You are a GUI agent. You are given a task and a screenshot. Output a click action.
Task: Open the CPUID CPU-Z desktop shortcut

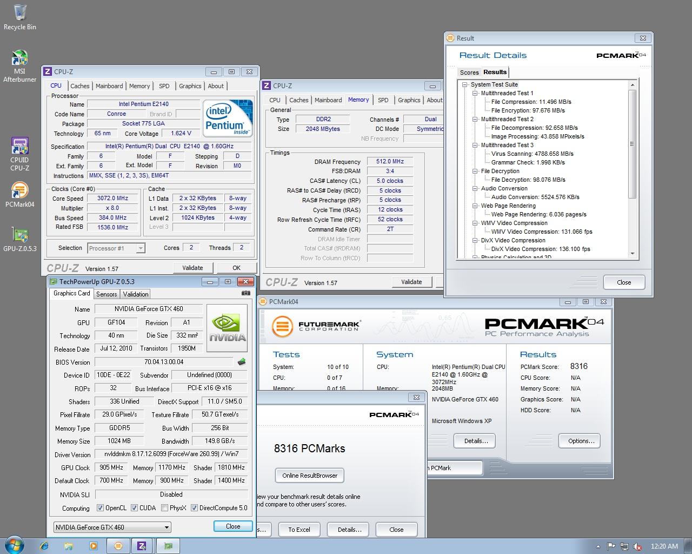19,154
